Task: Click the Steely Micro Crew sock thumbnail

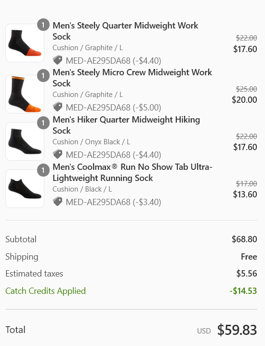Action: [x=25, y=94]
